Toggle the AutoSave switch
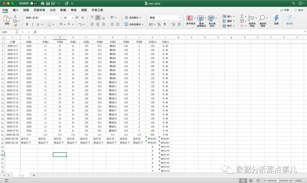 (x=34, y=3)
